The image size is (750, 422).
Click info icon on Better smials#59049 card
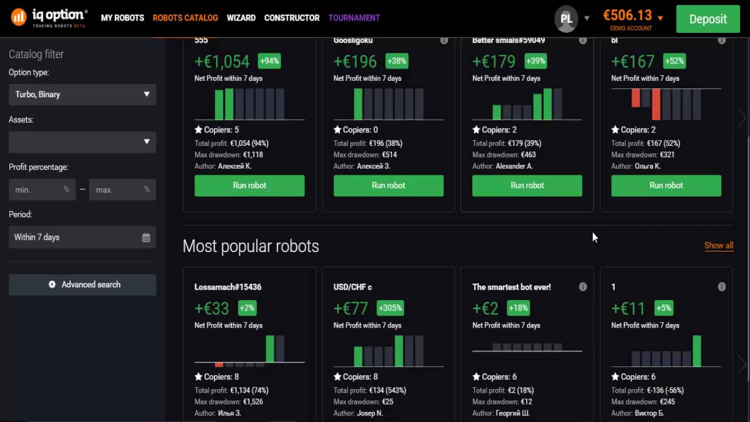tap(583, 40)
